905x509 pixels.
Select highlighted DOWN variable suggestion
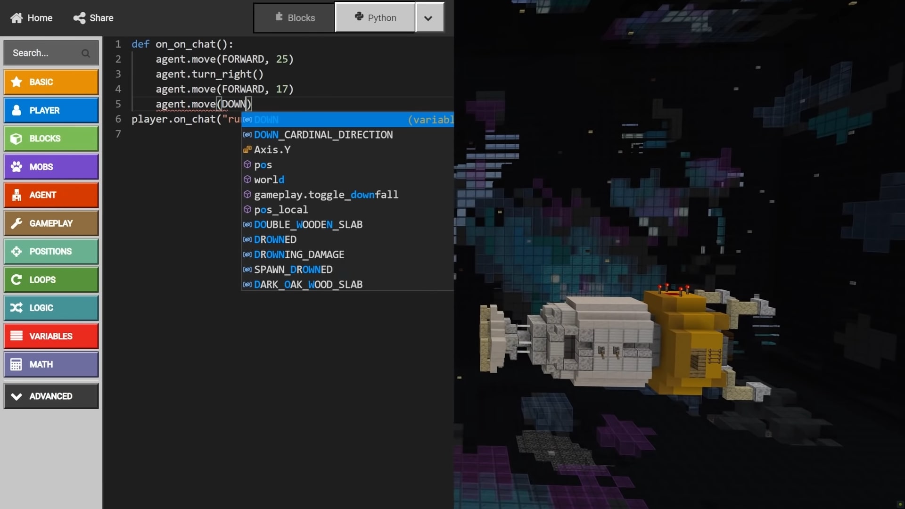(x=330, y=120)
